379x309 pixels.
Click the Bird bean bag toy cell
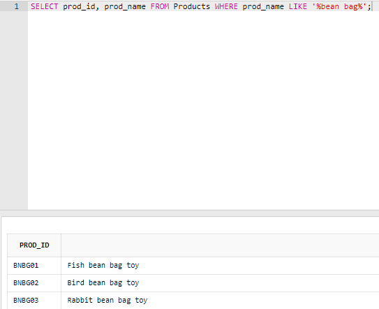220,283
